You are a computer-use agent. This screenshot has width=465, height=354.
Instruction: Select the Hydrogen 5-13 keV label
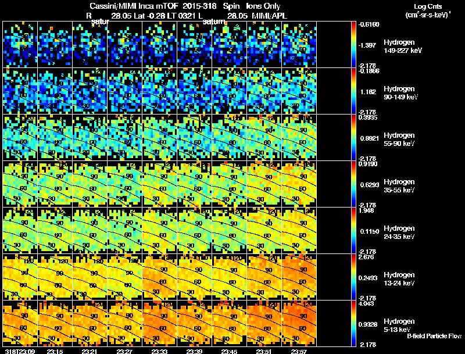399,326
